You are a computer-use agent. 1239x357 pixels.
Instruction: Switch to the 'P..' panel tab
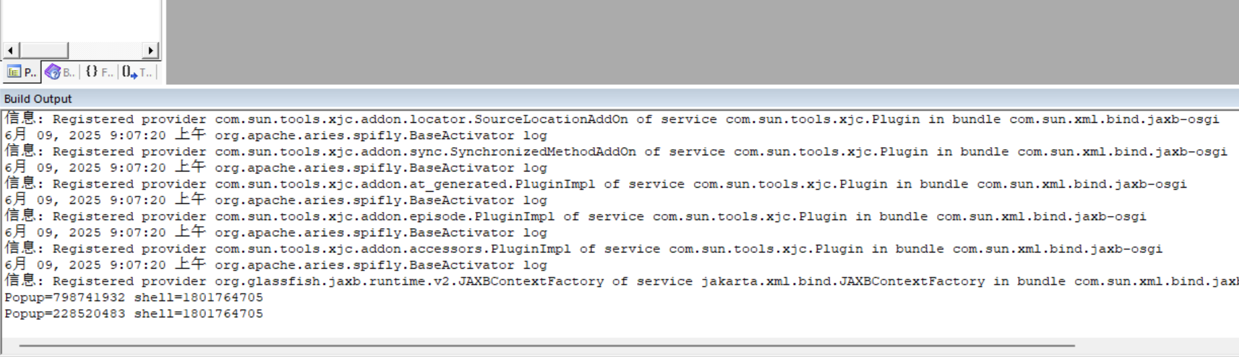22,72
